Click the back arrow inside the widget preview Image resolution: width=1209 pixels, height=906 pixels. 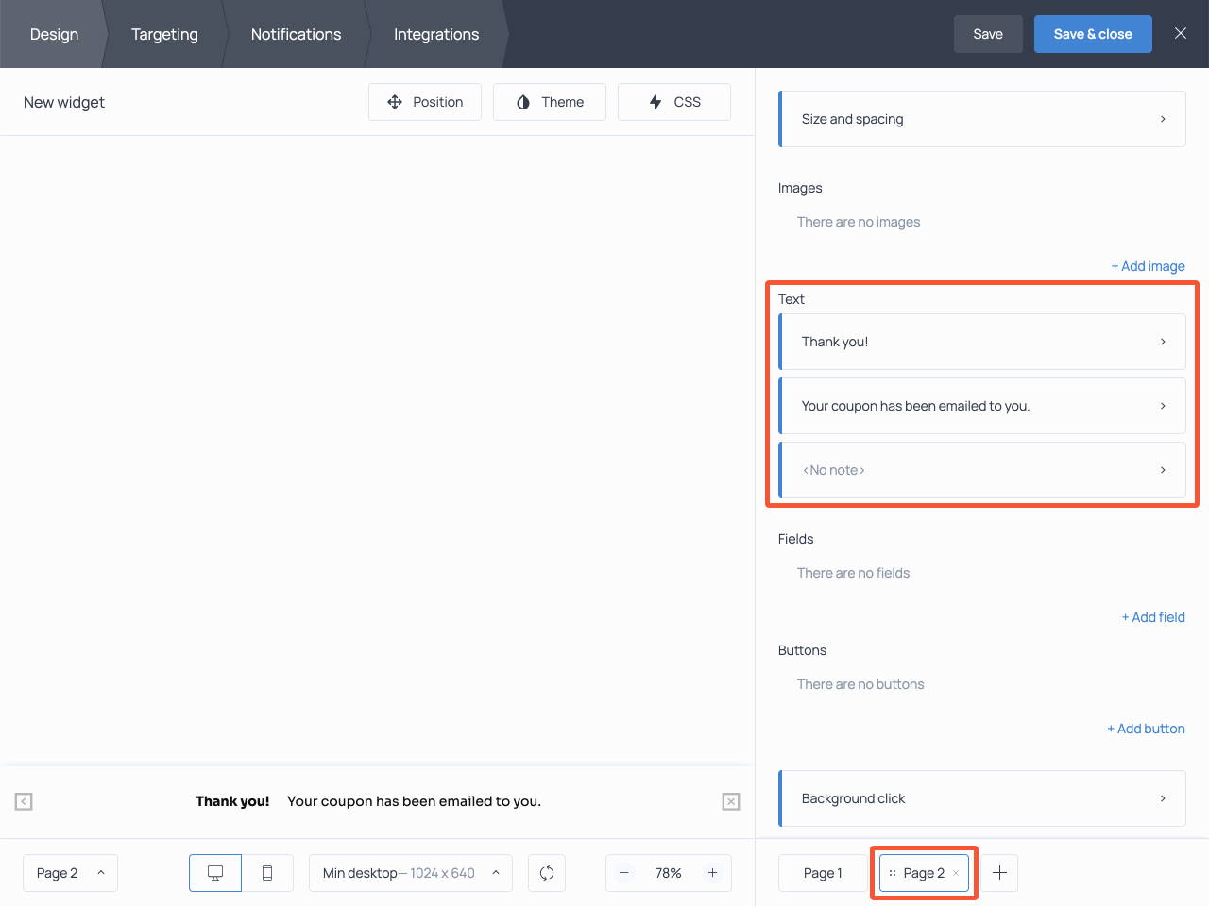(x=23, y=801)
